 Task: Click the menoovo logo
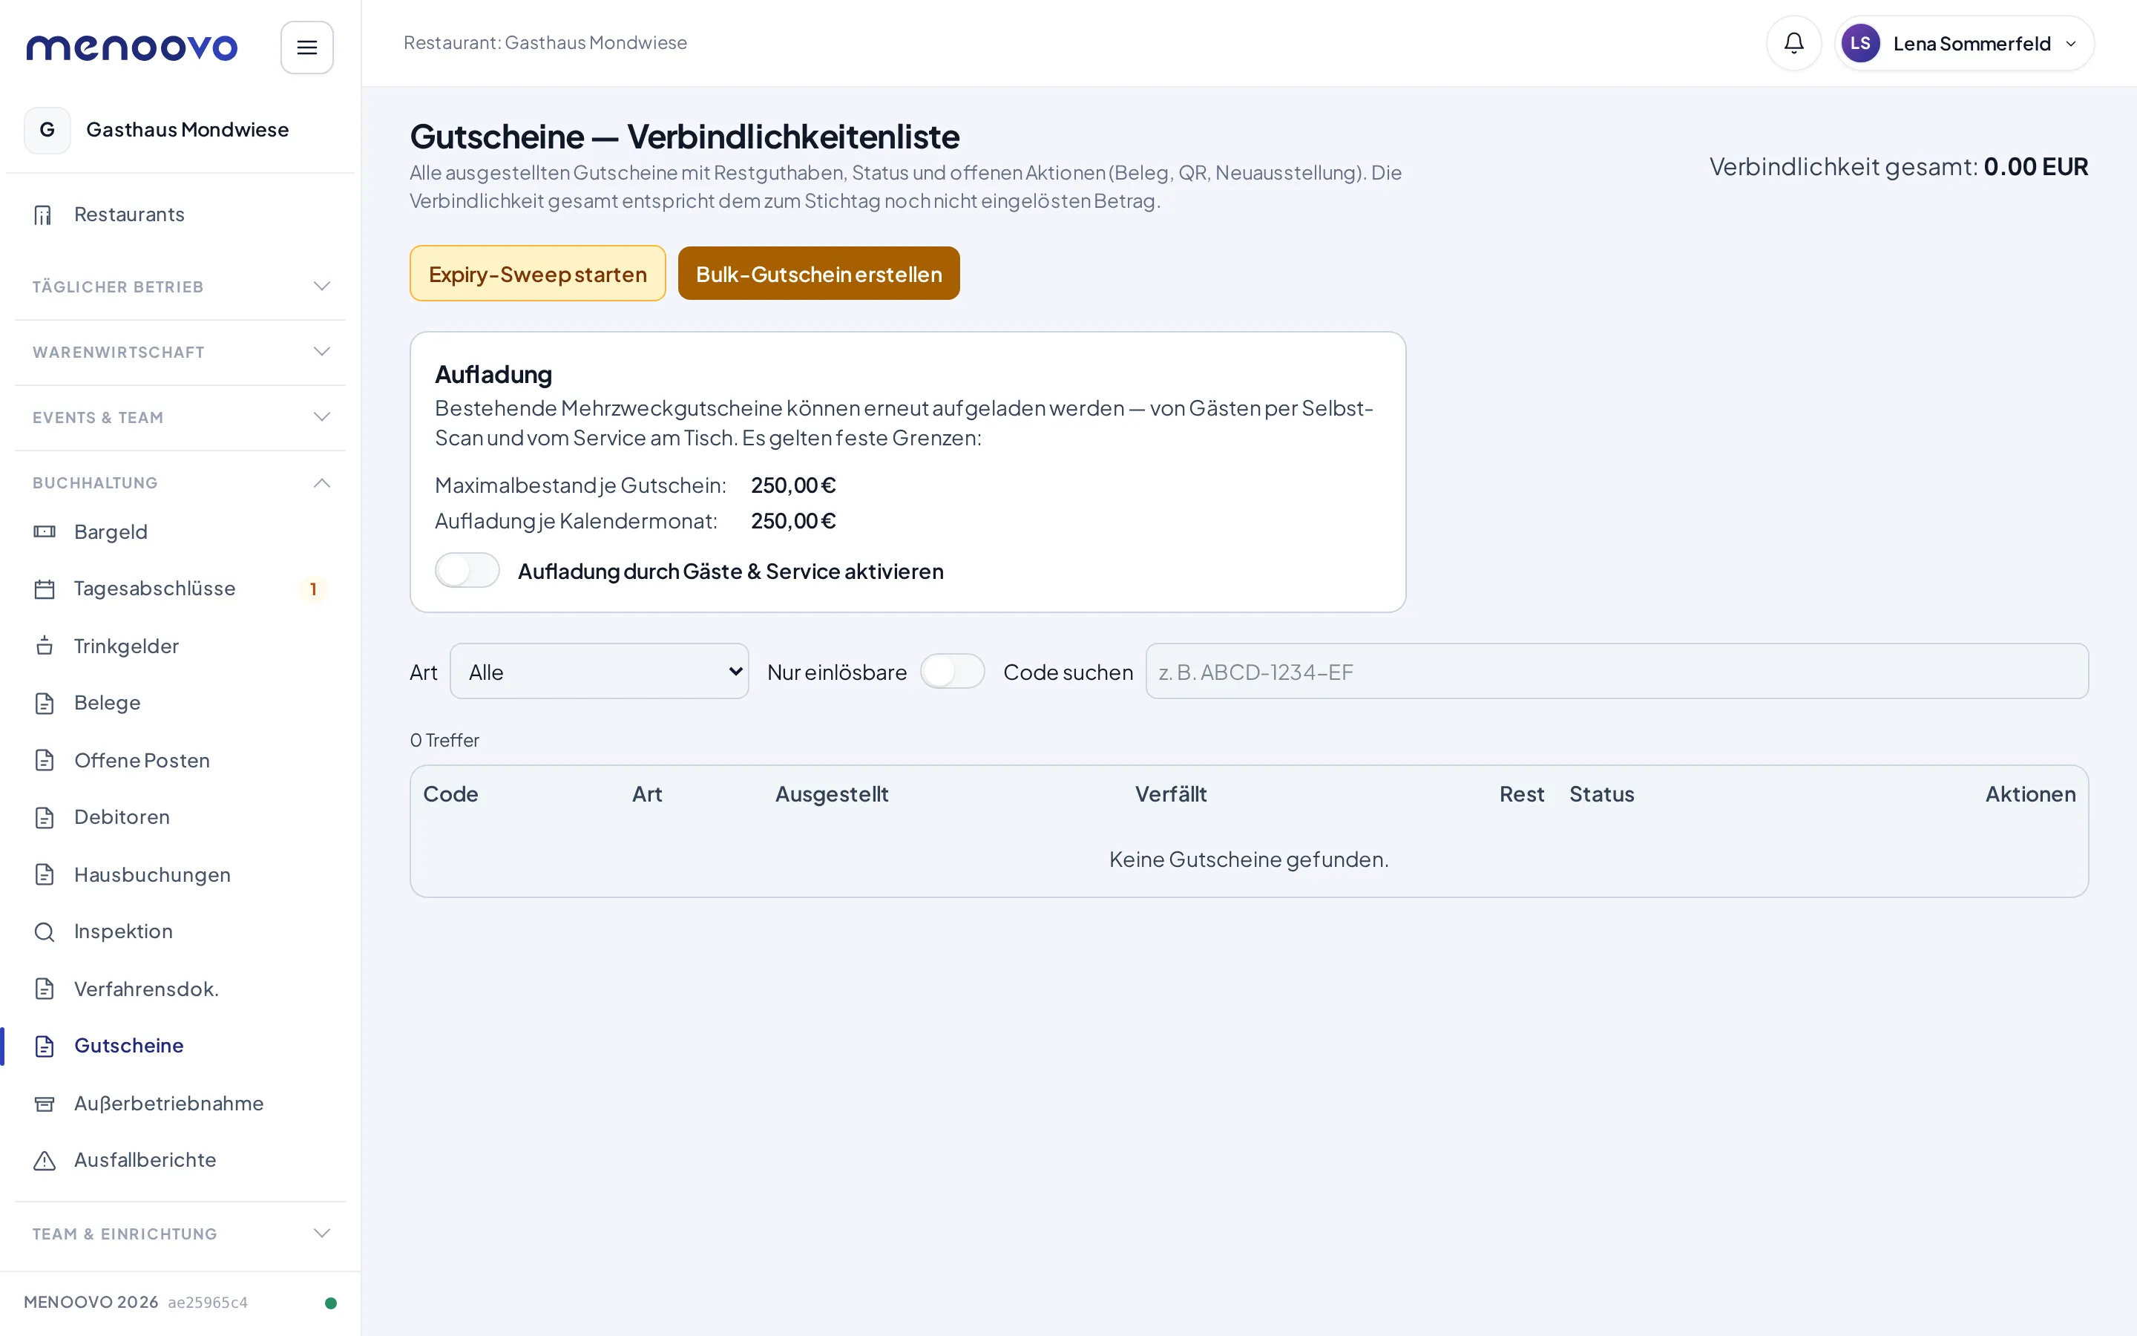click(131, 48)
